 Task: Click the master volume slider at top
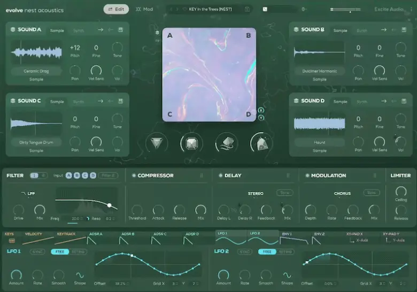coord(345,10)
